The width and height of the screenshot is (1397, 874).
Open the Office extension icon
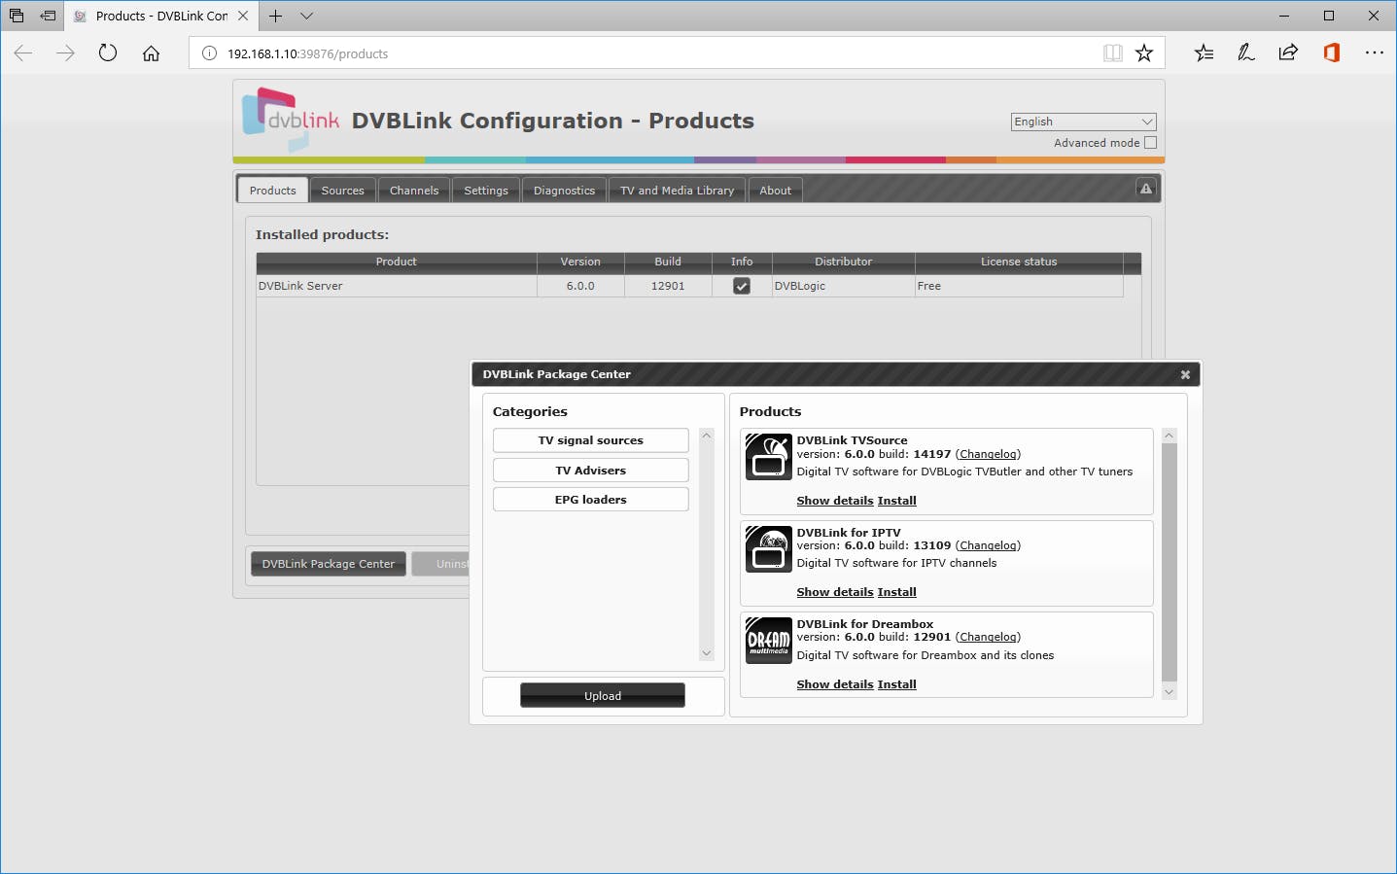point(1331,53)
